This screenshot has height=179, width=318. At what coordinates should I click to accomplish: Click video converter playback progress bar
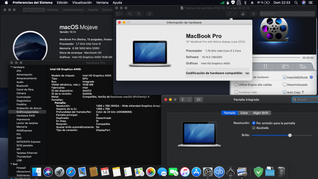click(x=276, y=58)
